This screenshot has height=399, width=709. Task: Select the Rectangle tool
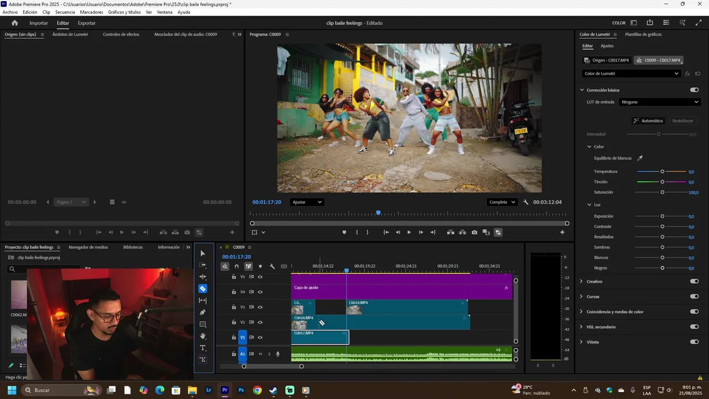click(203, 324)
